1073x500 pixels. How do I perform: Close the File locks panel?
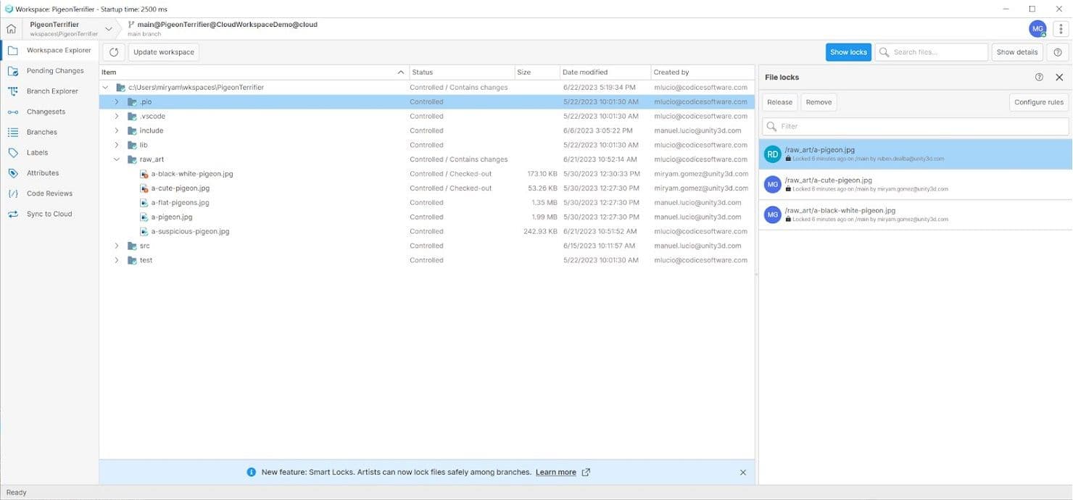click(x=1059, y=77)
